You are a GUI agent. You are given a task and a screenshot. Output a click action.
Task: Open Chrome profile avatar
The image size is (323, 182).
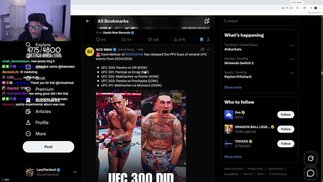click(315, 8)
